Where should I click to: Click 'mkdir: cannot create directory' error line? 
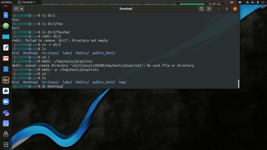pyautogui.click(x=103, y=65)
